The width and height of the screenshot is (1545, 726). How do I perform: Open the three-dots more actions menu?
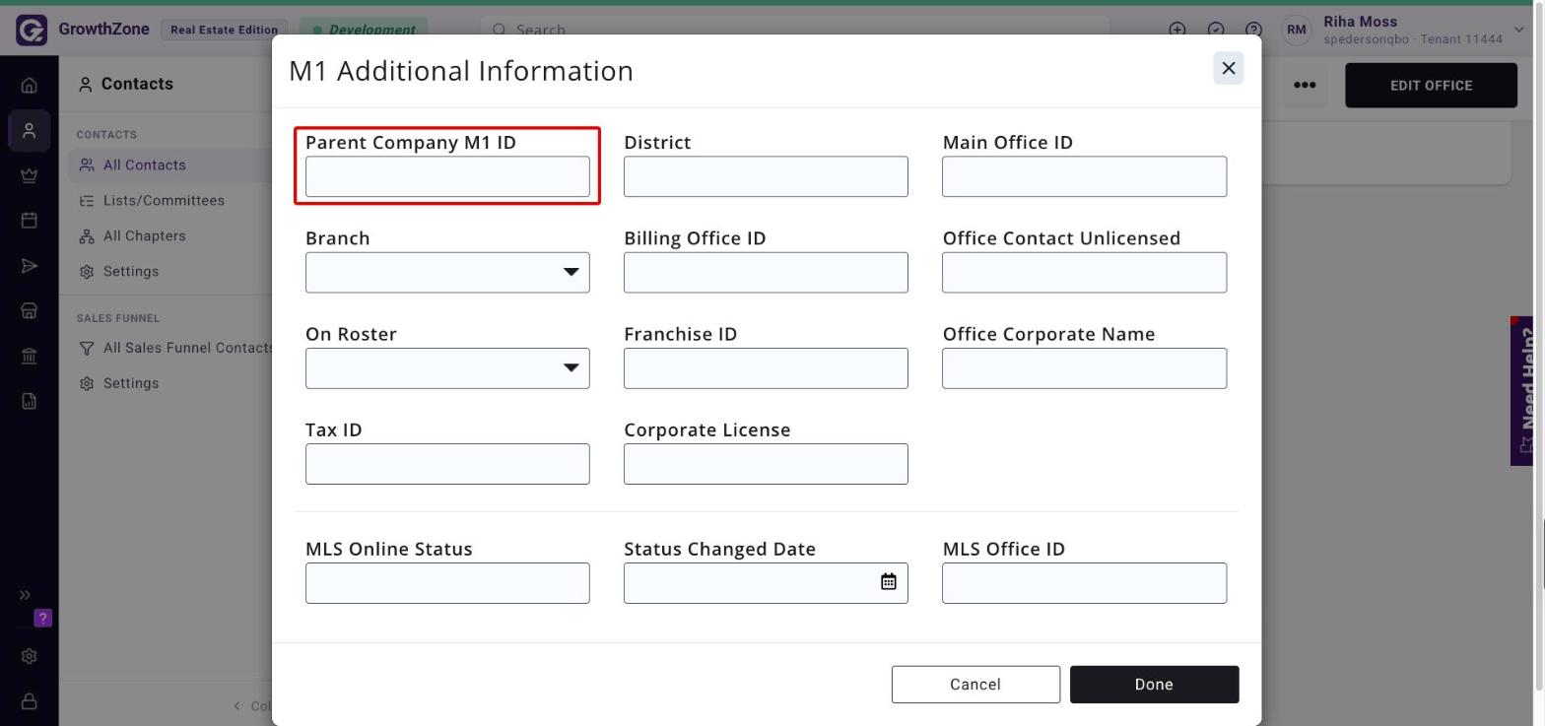(x=1305, y=85)
